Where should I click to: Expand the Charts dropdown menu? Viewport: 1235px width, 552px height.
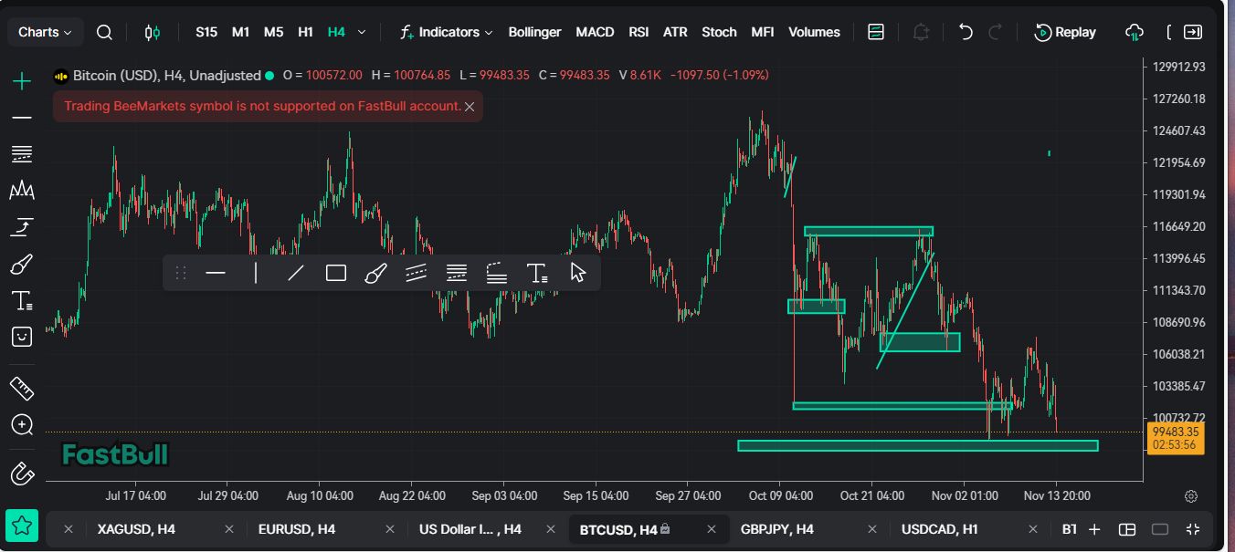tap(45, 33)
